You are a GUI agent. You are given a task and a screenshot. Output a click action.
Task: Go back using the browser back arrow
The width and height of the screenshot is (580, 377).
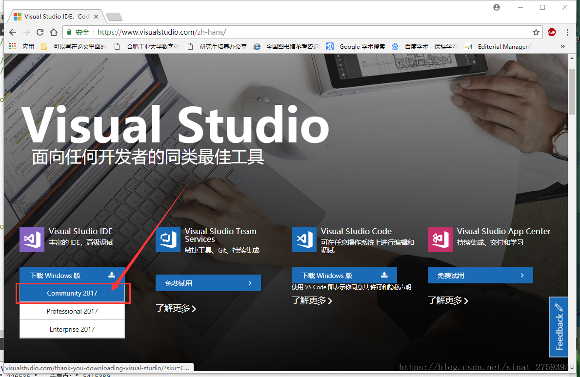[13, 32]
